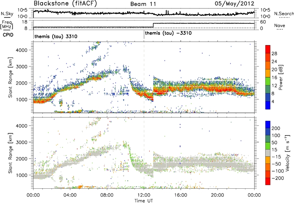Click 'Slant Range [km]' label of power panel
Viewport: 294px width, 203px height.
click(10, 77)
